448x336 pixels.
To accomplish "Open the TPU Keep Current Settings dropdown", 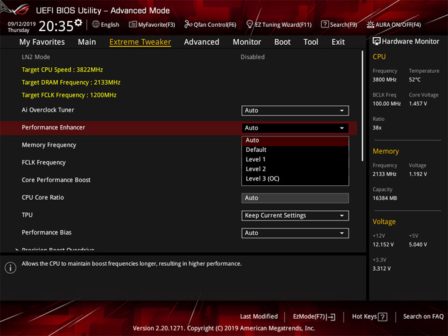I will [x=295, y=216].
